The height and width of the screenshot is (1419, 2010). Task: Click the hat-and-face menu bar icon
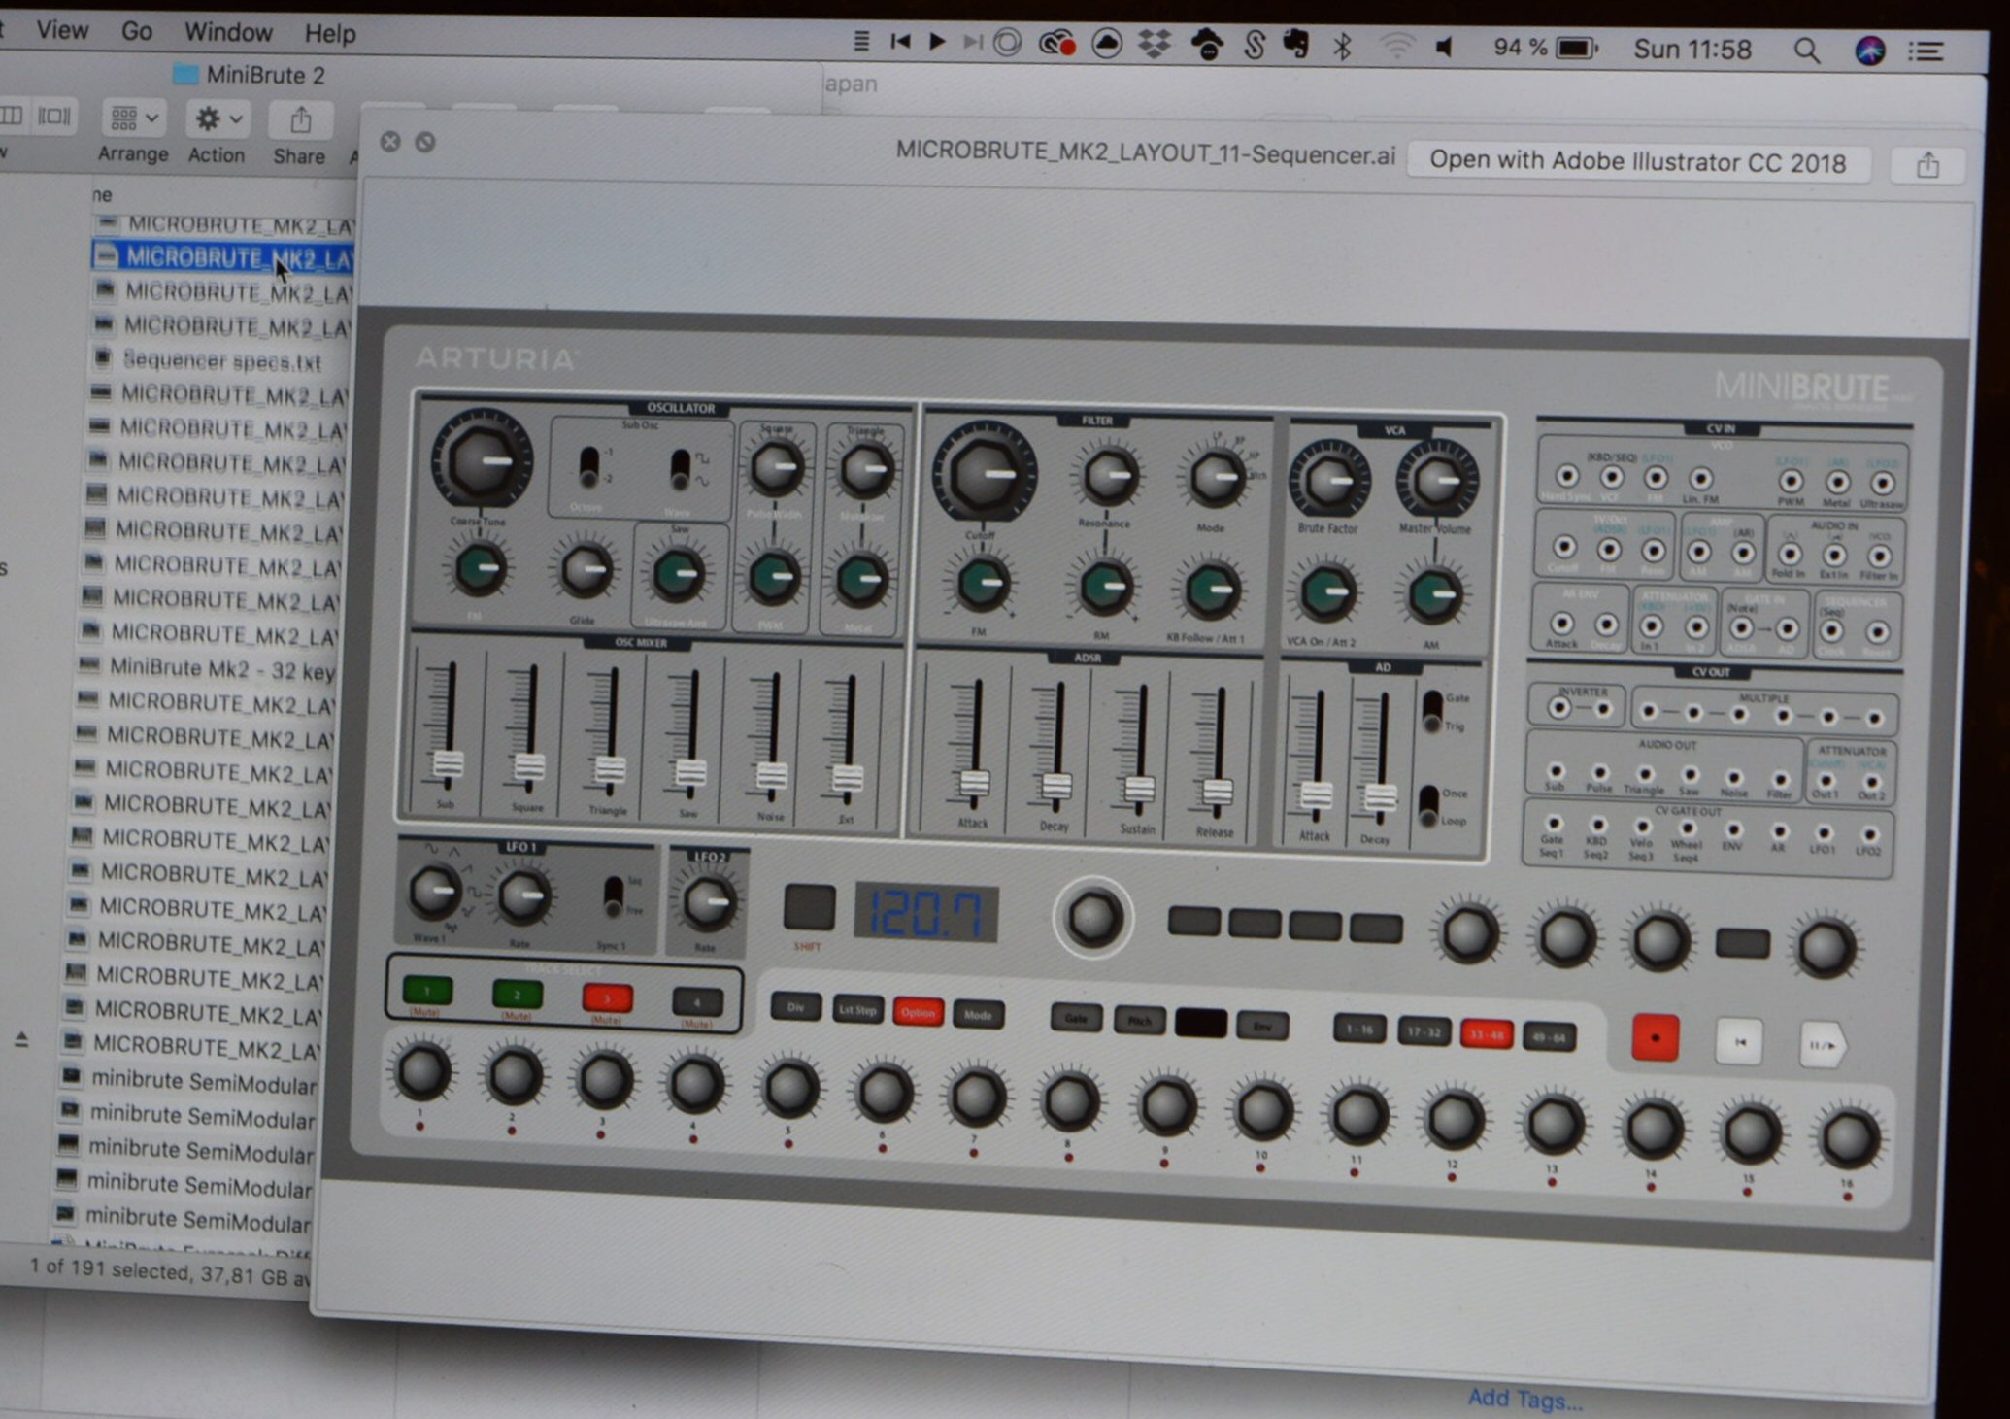[x=1206, y=45]
